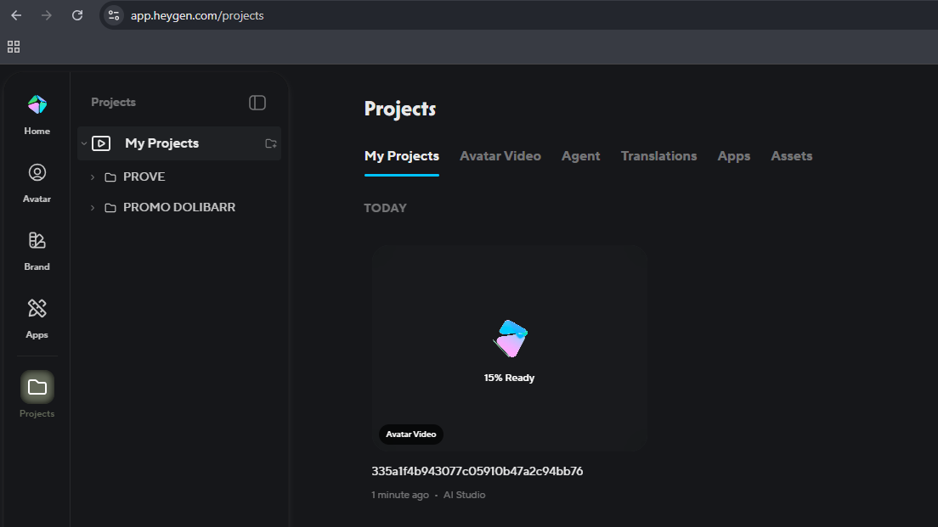Reload the page with refresh icon
938x527 pixels.
77,15
